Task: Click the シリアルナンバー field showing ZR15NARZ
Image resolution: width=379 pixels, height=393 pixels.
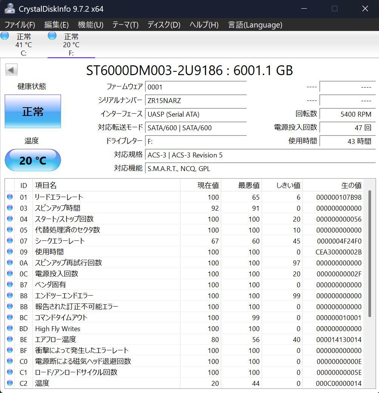Action: tap(196, 100)
